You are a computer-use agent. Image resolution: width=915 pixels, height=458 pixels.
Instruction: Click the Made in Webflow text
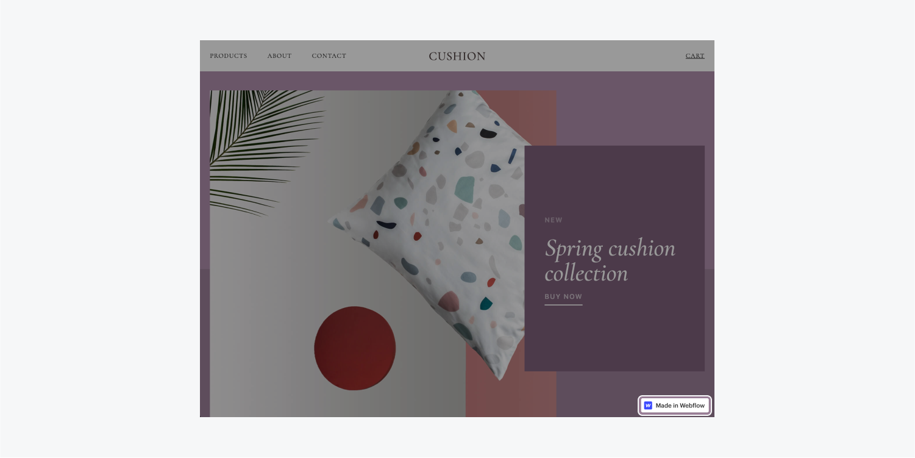(x=680, y=406)
